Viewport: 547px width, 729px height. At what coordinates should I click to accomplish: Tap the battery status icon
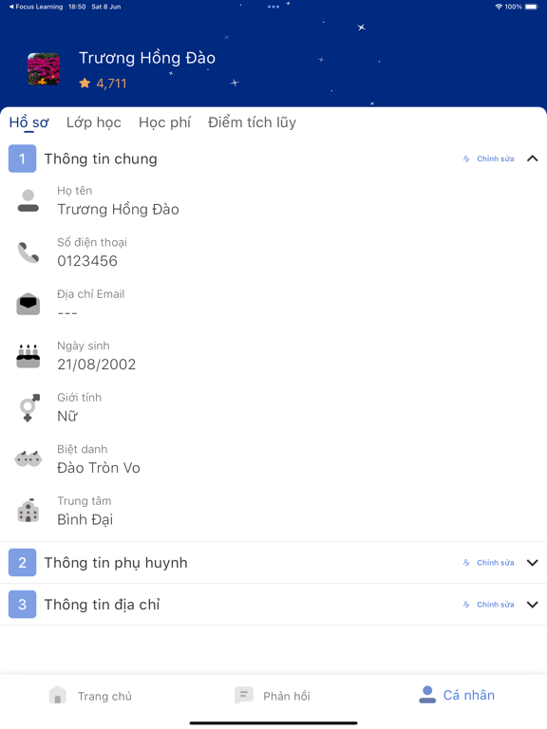pos(531,7)
